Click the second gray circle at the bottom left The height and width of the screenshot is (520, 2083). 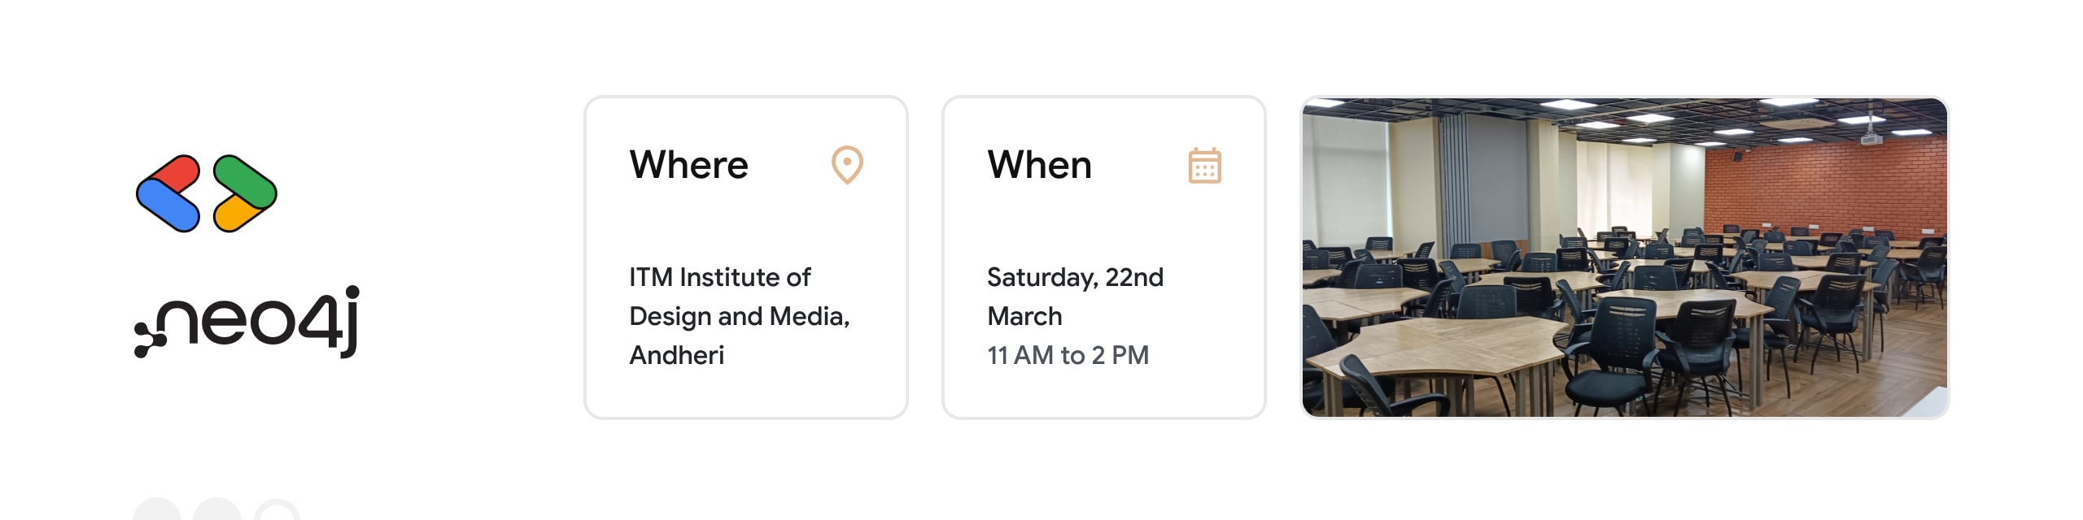pyautogui.click(x=217, y=509)
